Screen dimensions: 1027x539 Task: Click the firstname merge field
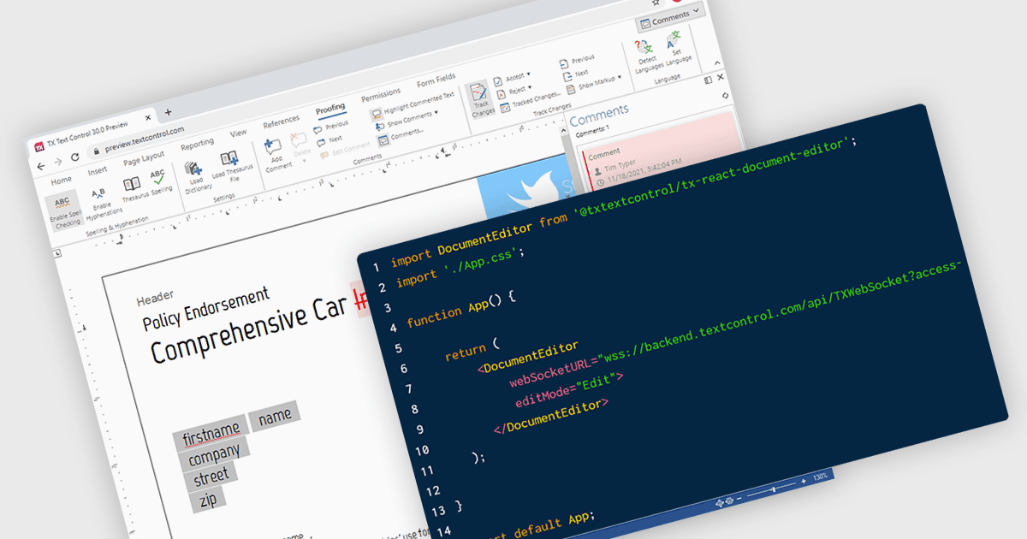211,433
